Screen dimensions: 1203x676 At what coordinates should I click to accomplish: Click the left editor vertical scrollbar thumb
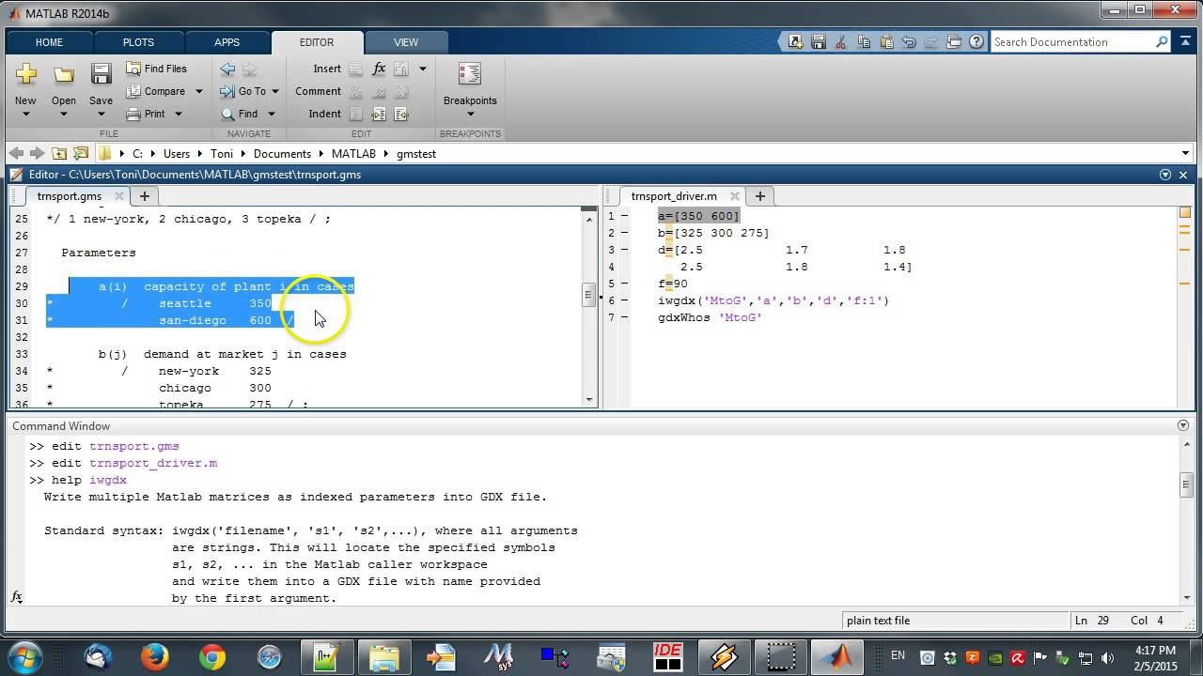point(589,295)
